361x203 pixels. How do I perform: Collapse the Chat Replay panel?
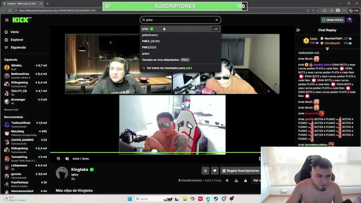(298, 30)
